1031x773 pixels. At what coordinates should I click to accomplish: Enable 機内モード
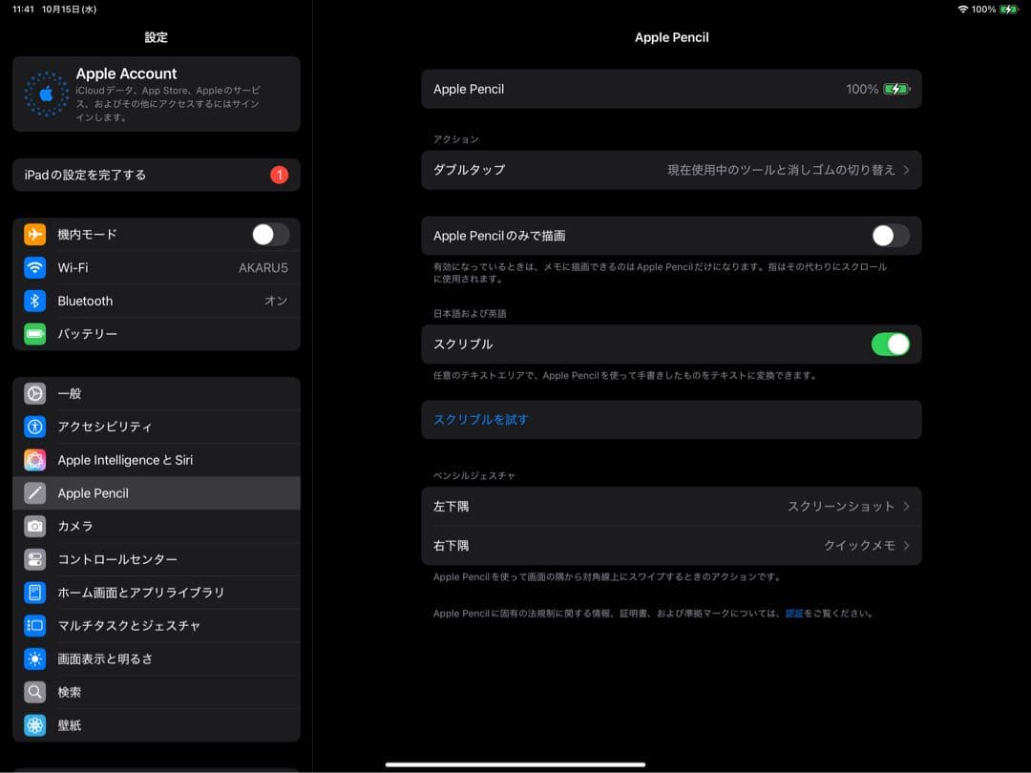(x=270, y=234)
